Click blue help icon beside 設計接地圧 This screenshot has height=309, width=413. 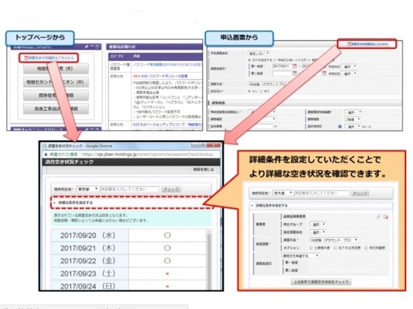coord(339,127)
